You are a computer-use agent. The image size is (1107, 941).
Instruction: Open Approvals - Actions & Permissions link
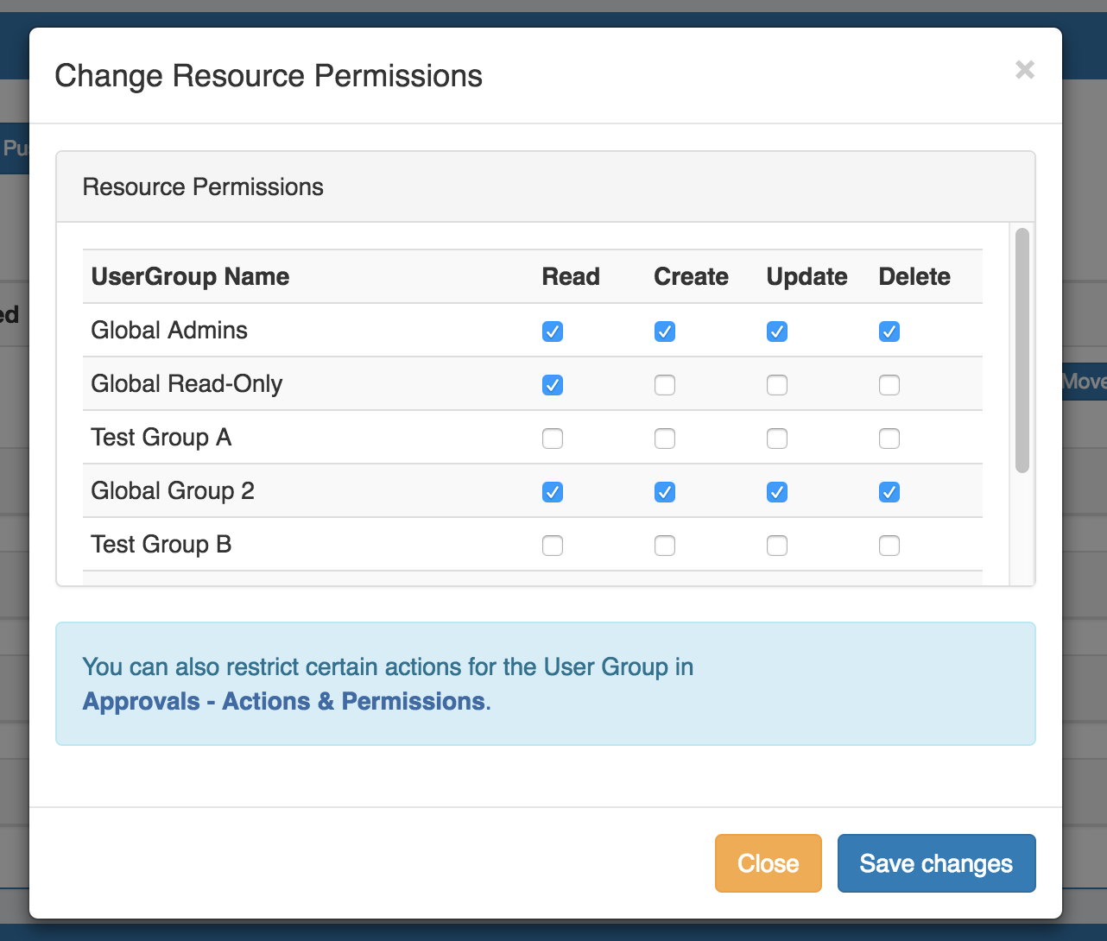pyautogui.click(x=284, y=701)
